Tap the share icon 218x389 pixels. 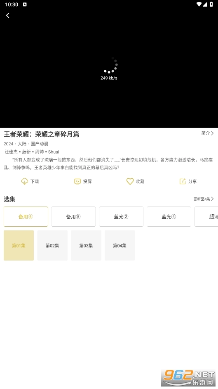(x=183, y=181)
